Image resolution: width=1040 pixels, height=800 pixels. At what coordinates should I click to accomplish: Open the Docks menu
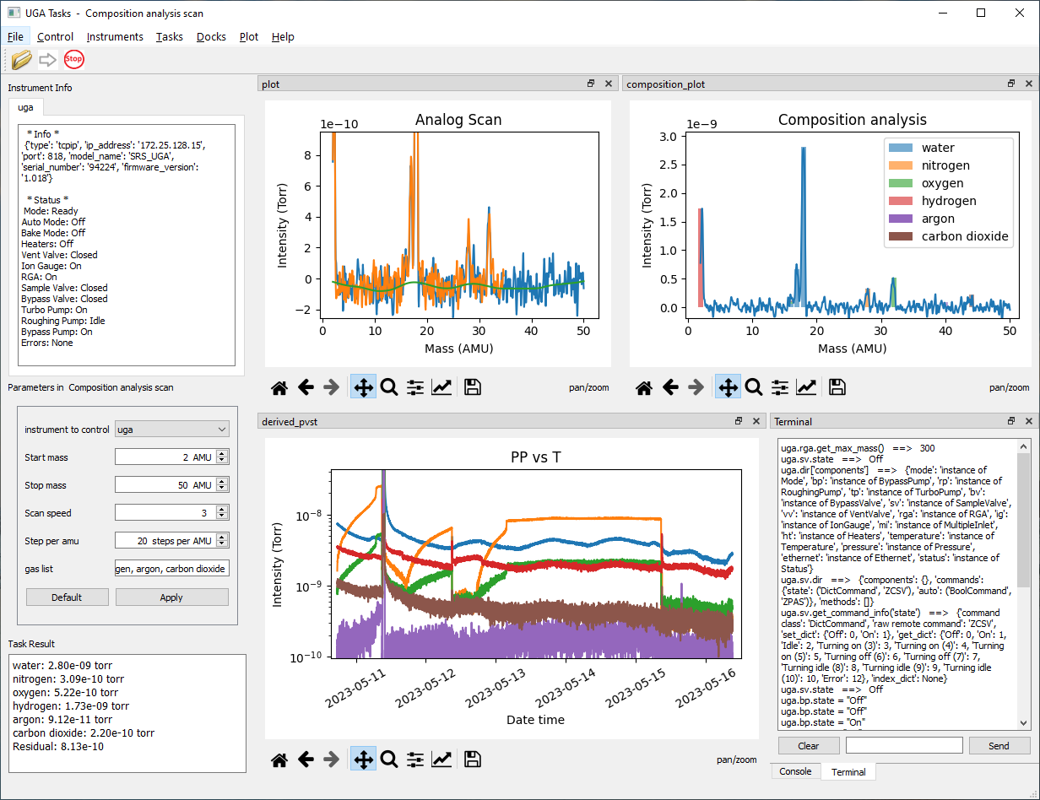pos(211,36)
